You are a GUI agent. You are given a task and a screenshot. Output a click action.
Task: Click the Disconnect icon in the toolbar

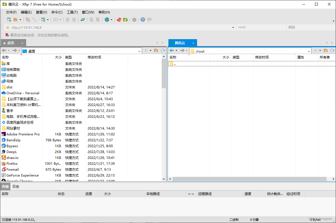[28, 20]
